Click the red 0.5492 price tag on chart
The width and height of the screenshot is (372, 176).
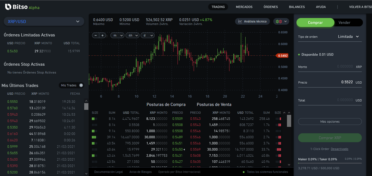(x=282, y=55)
